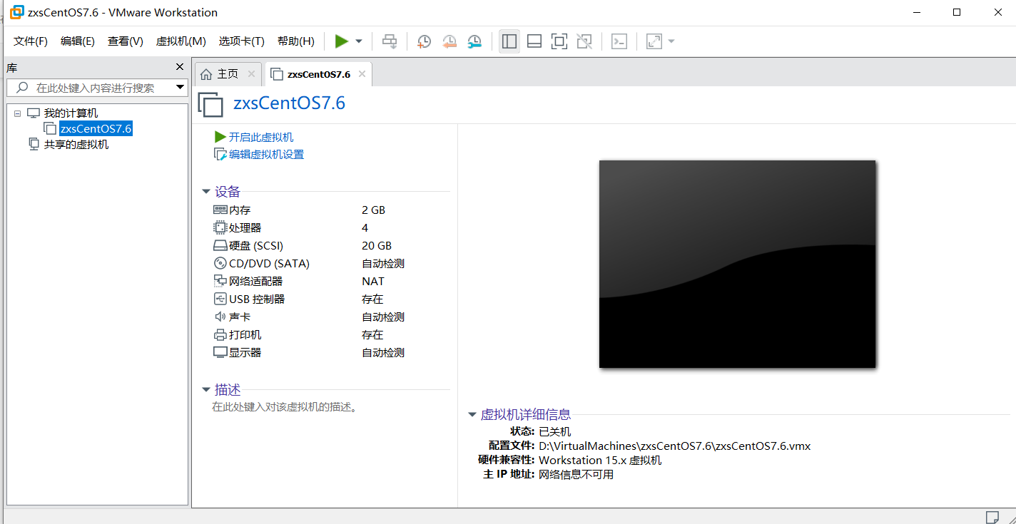Open the 选项卡(T) menu
The width and height of the screenshot is (1016, 524).
coord(242,41)
